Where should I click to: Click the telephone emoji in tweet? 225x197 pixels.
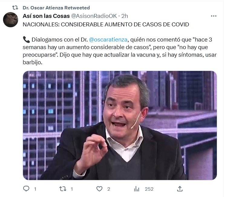click(26, 39)
